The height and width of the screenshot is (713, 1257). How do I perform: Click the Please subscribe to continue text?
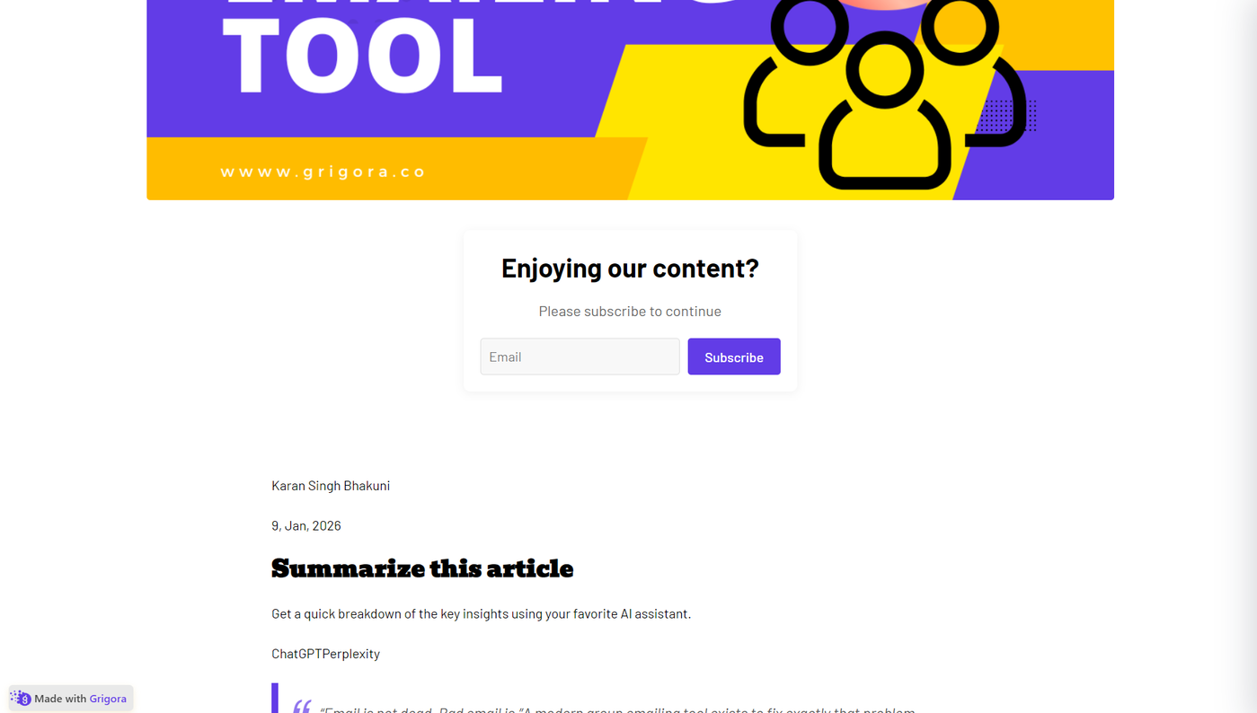tap(630, 311)
